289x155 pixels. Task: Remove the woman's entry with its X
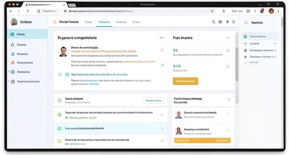pos(228,130)
